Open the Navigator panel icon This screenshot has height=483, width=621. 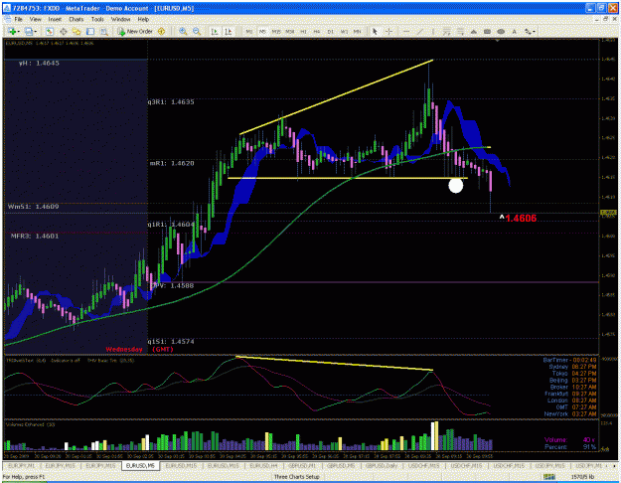coord(77,31)
